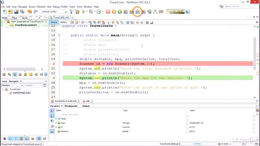Click the Save All toolbar icon
The height and width of the screenshot is (146, 260).
pyautogui.click(x=22, y=12)
